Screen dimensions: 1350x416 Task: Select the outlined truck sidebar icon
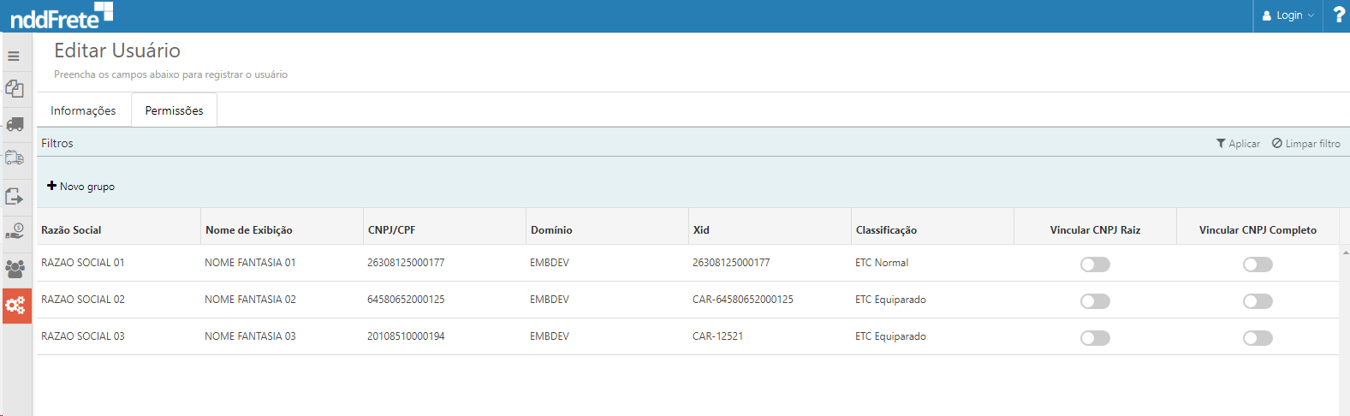click(x=15, y=158)
